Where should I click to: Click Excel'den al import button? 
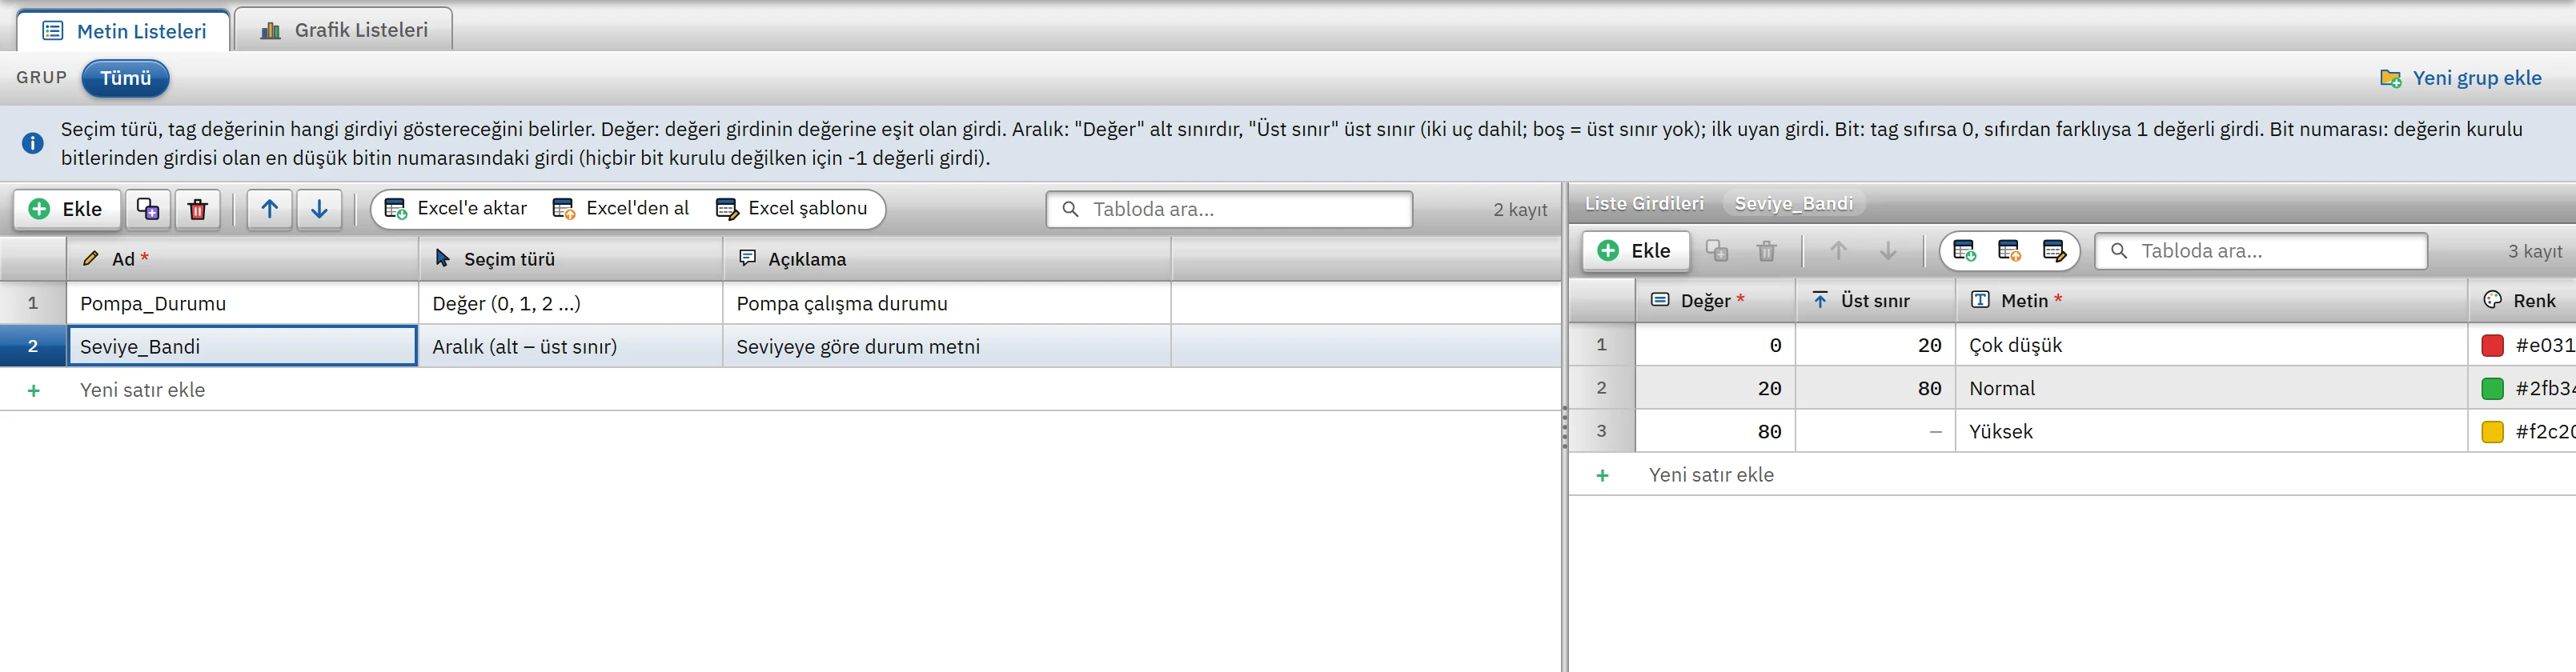coord(621,209)
